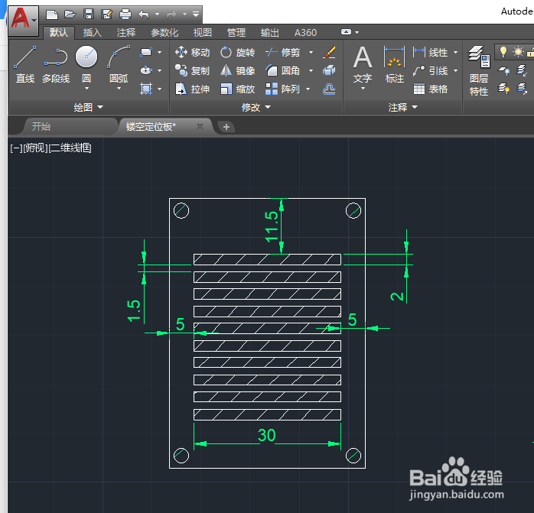Switch to the View (视图) ribbon tab
Viewport: 534px width, 513px height.
203,33
